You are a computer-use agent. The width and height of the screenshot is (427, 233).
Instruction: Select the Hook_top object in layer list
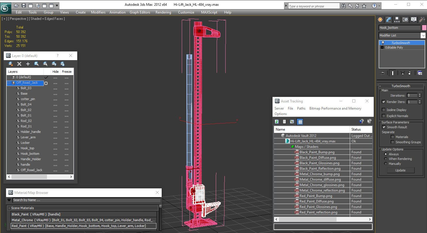pos(27,148)
